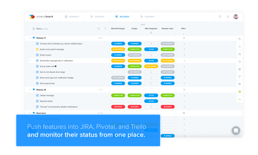Click the search magnifier icon
Image resolution: width=258 pixels, height=155 pixels.
pos(99,29)
